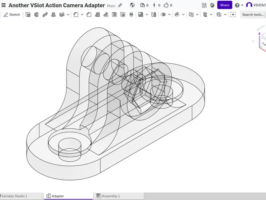
Task: Click the Sketch tool button
Action: tap(12, 15)
